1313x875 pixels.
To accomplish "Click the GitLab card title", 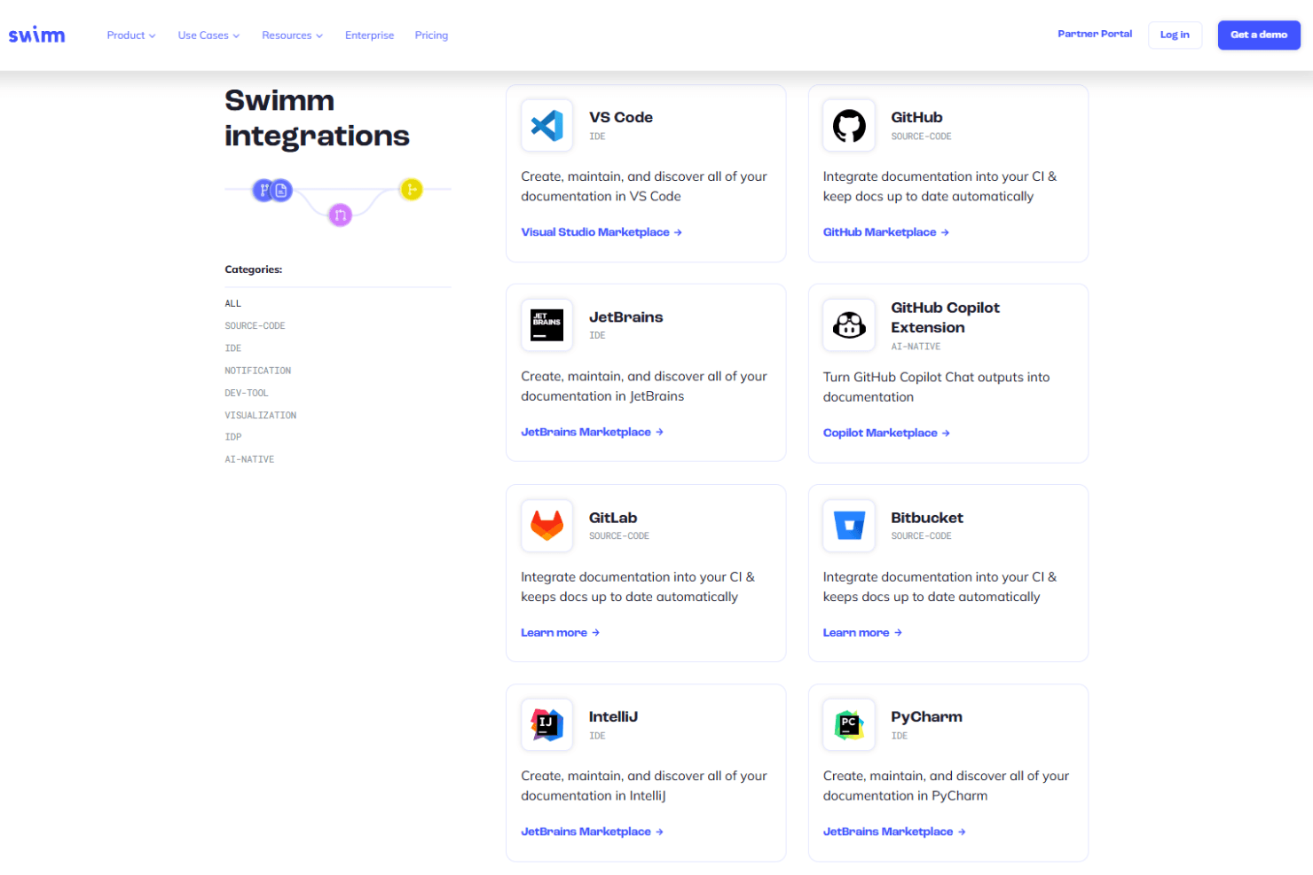I will (x=613, y=518).
